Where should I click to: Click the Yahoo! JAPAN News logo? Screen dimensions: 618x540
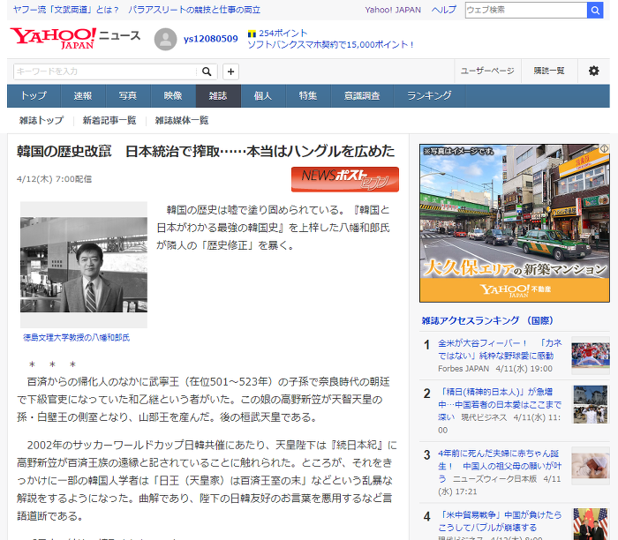pyautogui.click(x=75, y=38)
